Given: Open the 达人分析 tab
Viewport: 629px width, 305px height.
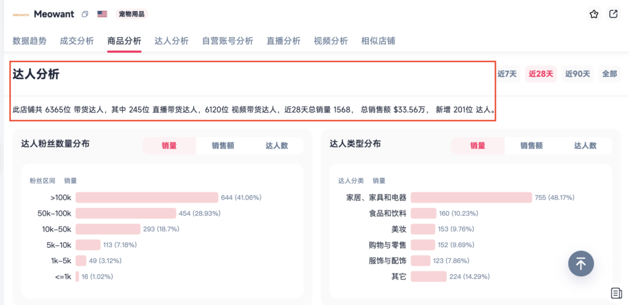Looking at the screenshot, I should [171, 41].
